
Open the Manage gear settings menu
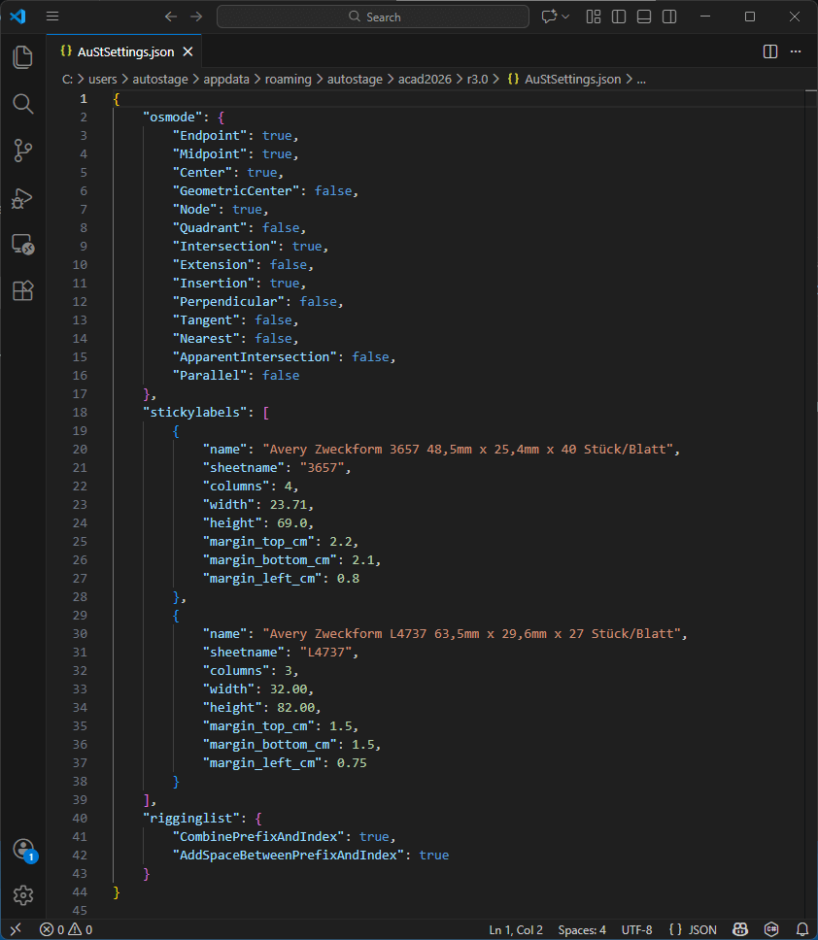click(x=23, y=895)
